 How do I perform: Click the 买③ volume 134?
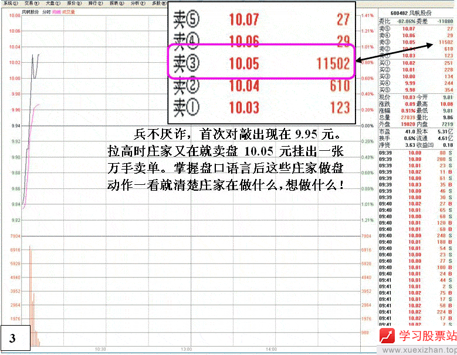click(449, 76)
